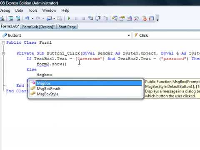Click the Step Out icon
This screenshot has width=200, height=150.
(105, 18)
